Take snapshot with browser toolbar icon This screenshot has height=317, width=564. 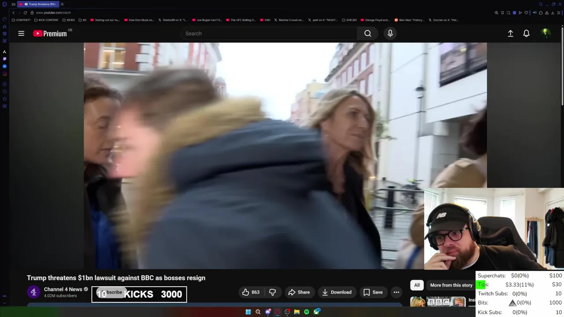coord(508,13)
